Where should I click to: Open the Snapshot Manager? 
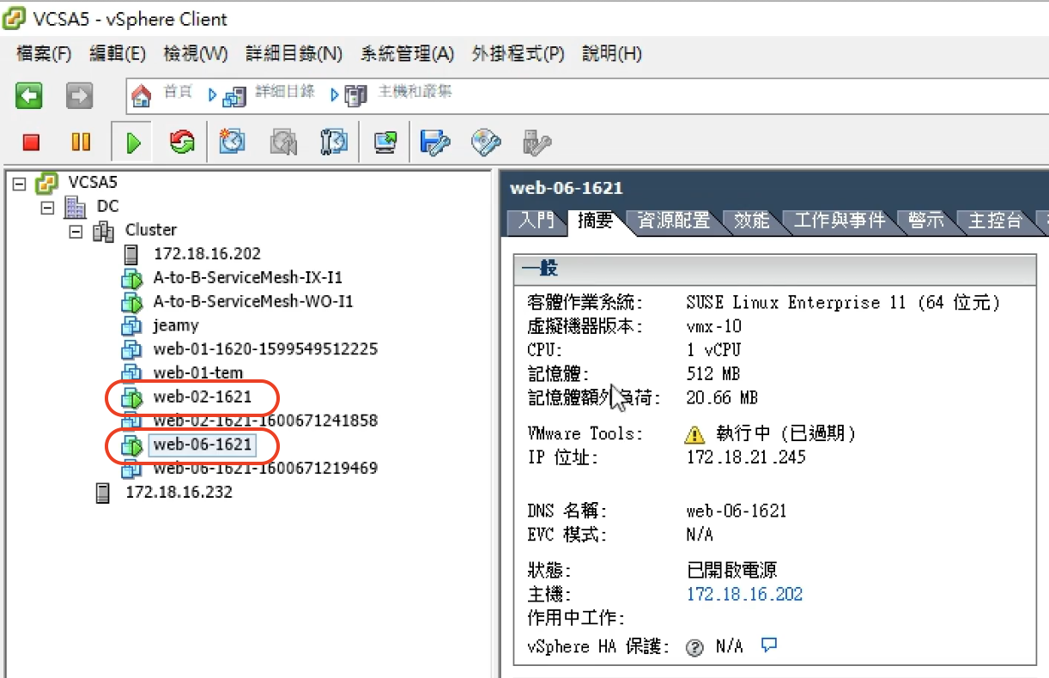333,142
